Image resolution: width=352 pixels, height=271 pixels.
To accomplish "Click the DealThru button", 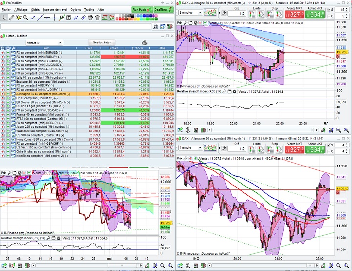I will coord(163,10).
